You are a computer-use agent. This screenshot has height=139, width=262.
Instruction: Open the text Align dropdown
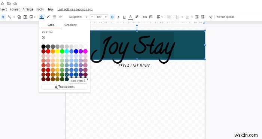tap(160, 17)
